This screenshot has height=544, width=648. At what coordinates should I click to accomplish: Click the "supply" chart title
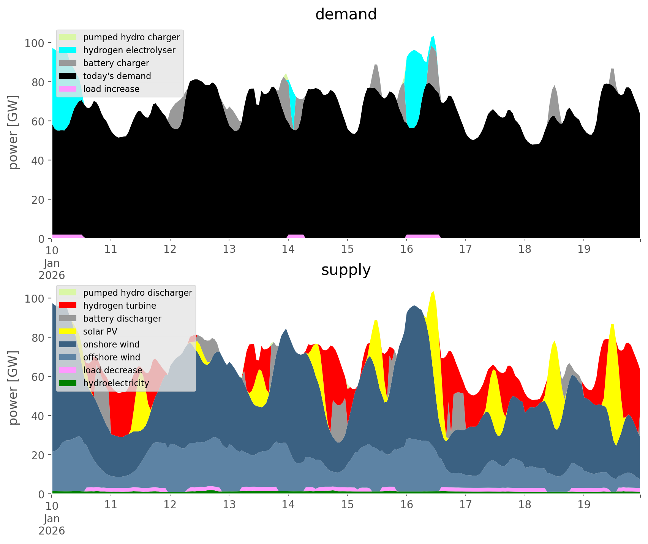346,270
